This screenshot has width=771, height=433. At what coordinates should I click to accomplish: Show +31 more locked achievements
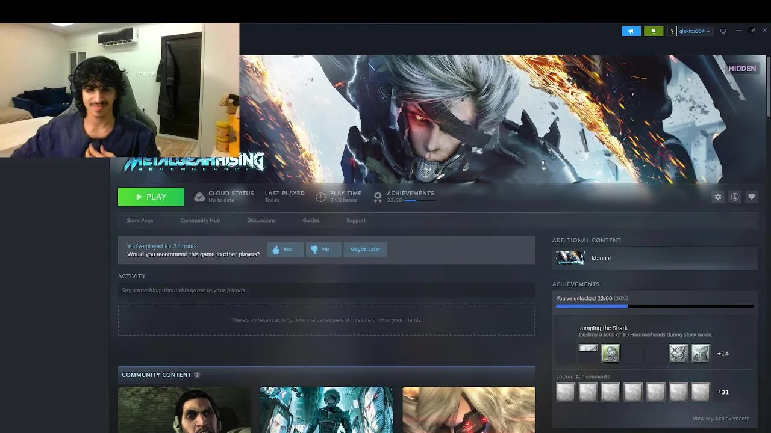click(723, 392)
